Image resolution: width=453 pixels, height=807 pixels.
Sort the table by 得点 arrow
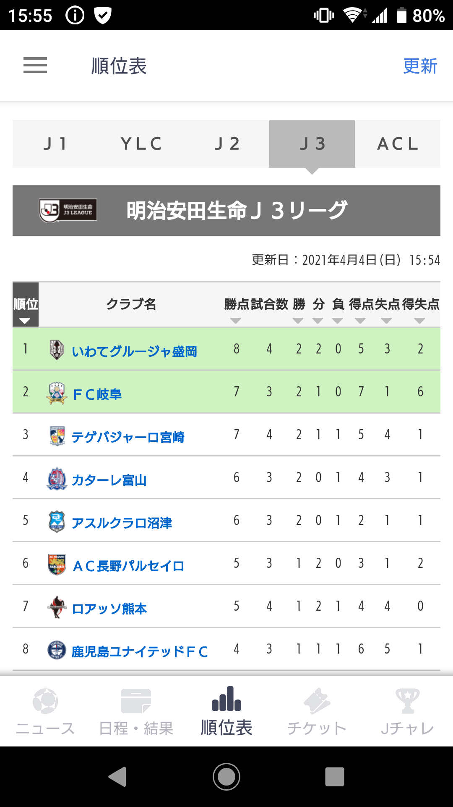[360, 321]
